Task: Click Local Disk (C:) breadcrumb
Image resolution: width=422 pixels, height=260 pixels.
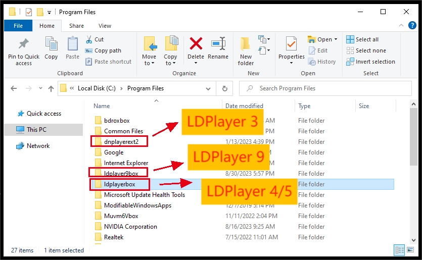Action: pos(97,88)
